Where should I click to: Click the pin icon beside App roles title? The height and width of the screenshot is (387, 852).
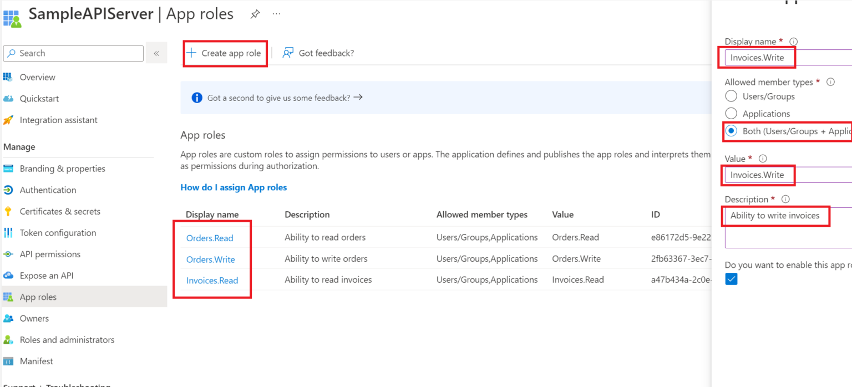(255, 14)
